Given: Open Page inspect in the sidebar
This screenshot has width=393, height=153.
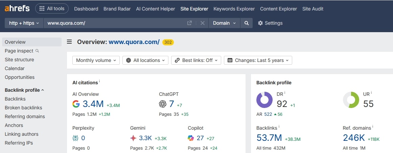Looking at the screenshot, I should pos(19,51).
